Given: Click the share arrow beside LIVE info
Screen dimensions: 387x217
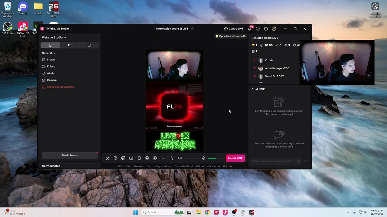Looking at the screenshot, I should [x=192, y=29].
